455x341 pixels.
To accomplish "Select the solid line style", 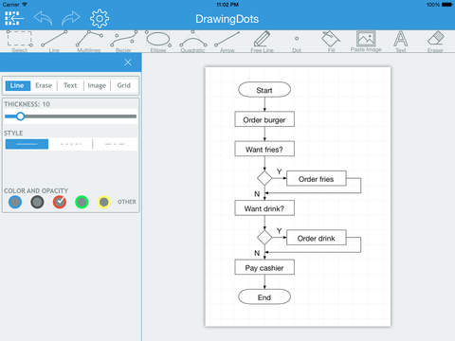I will 27,144.
